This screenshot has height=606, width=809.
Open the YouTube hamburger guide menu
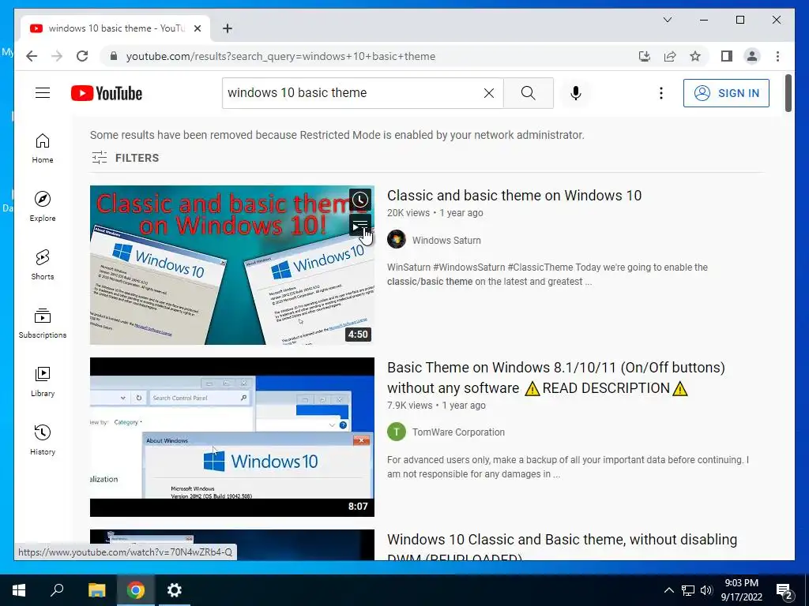pyautogui.click(x=43, y=93)
